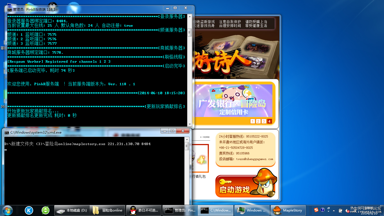
Task: Switch to 本地磁盘 (D:) taskbar window
Action: 72,210
